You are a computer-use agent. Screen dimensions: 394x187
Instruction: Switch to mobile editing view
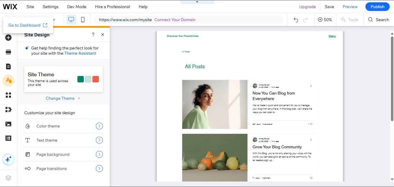83,19
